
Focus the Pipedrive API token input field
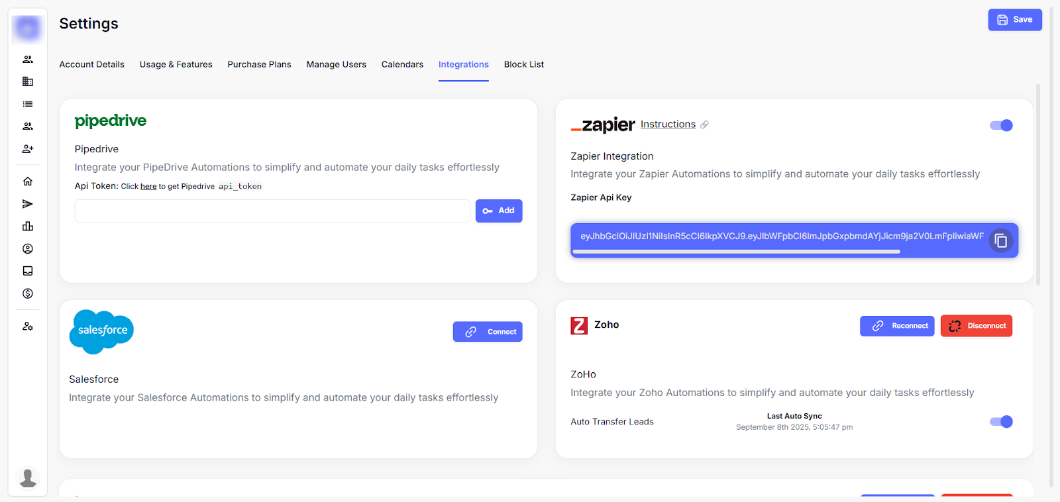click(x=272, y=211)
